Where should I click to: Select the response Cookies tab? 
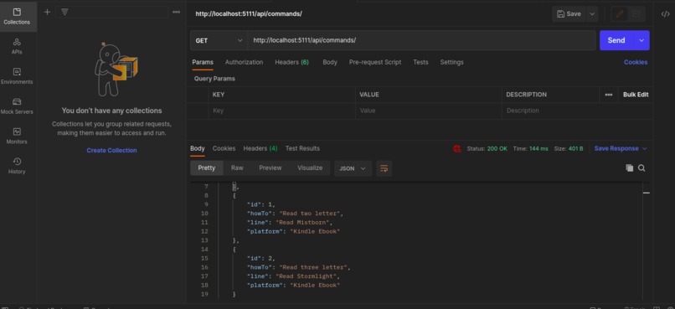click(224, 148)
